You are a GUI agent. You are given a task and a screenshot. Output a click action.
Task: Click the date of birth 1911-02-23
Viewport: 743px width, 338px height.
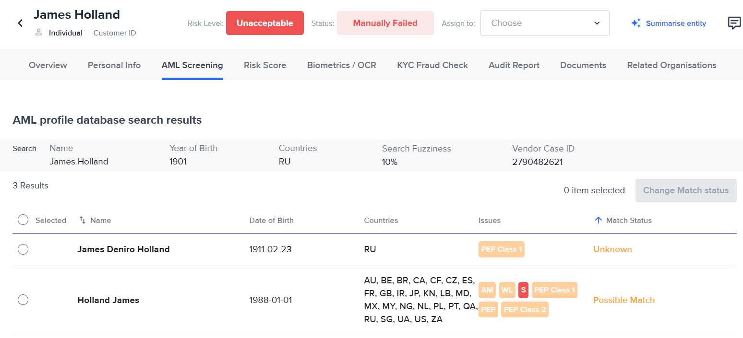pyautogui.click(x=270, y=249)
